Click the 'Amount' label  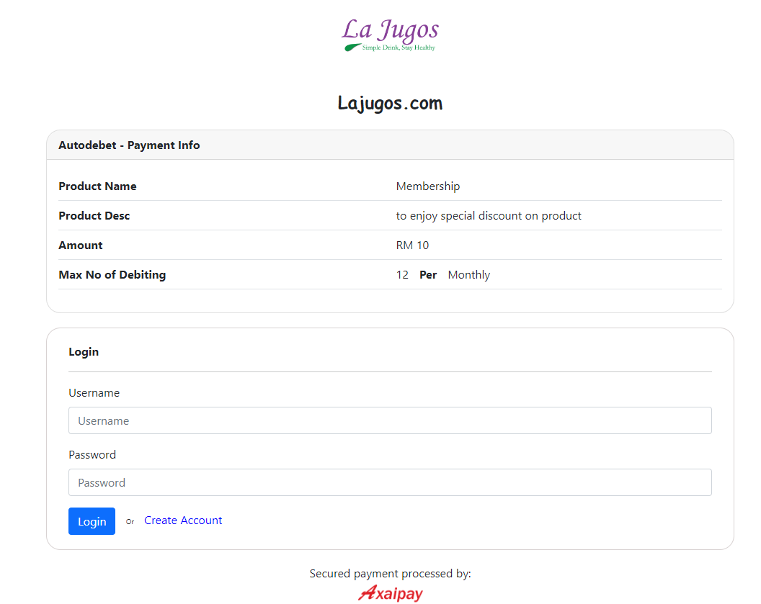(x=81, y=245)
